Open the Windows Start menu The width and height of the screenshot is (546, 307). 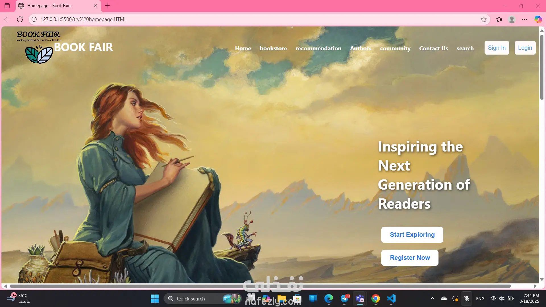point(155,299)
